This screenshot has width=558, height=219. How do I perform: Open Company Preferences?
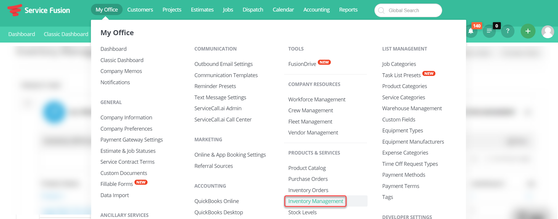pos(126,129)
